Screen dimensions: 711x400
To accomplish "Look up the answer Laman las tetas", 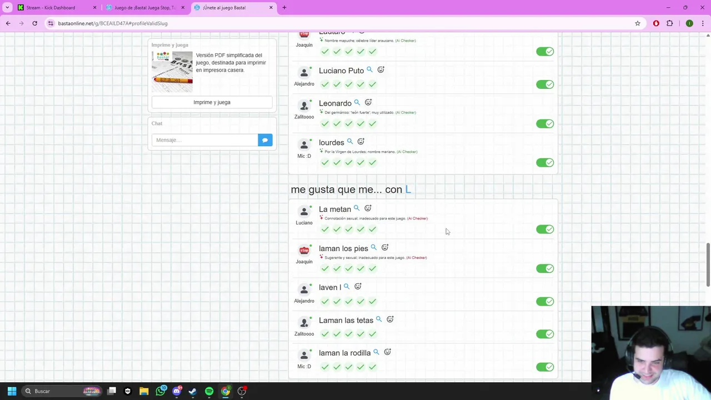I will pos(379,319).
